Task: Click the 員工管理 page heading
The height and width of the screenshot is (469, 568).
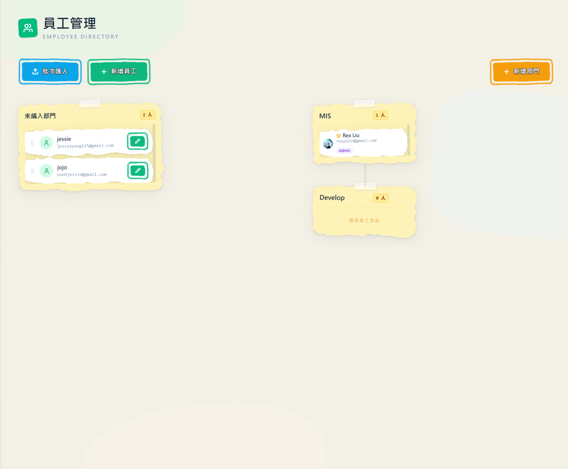Action: pos(70,23)
